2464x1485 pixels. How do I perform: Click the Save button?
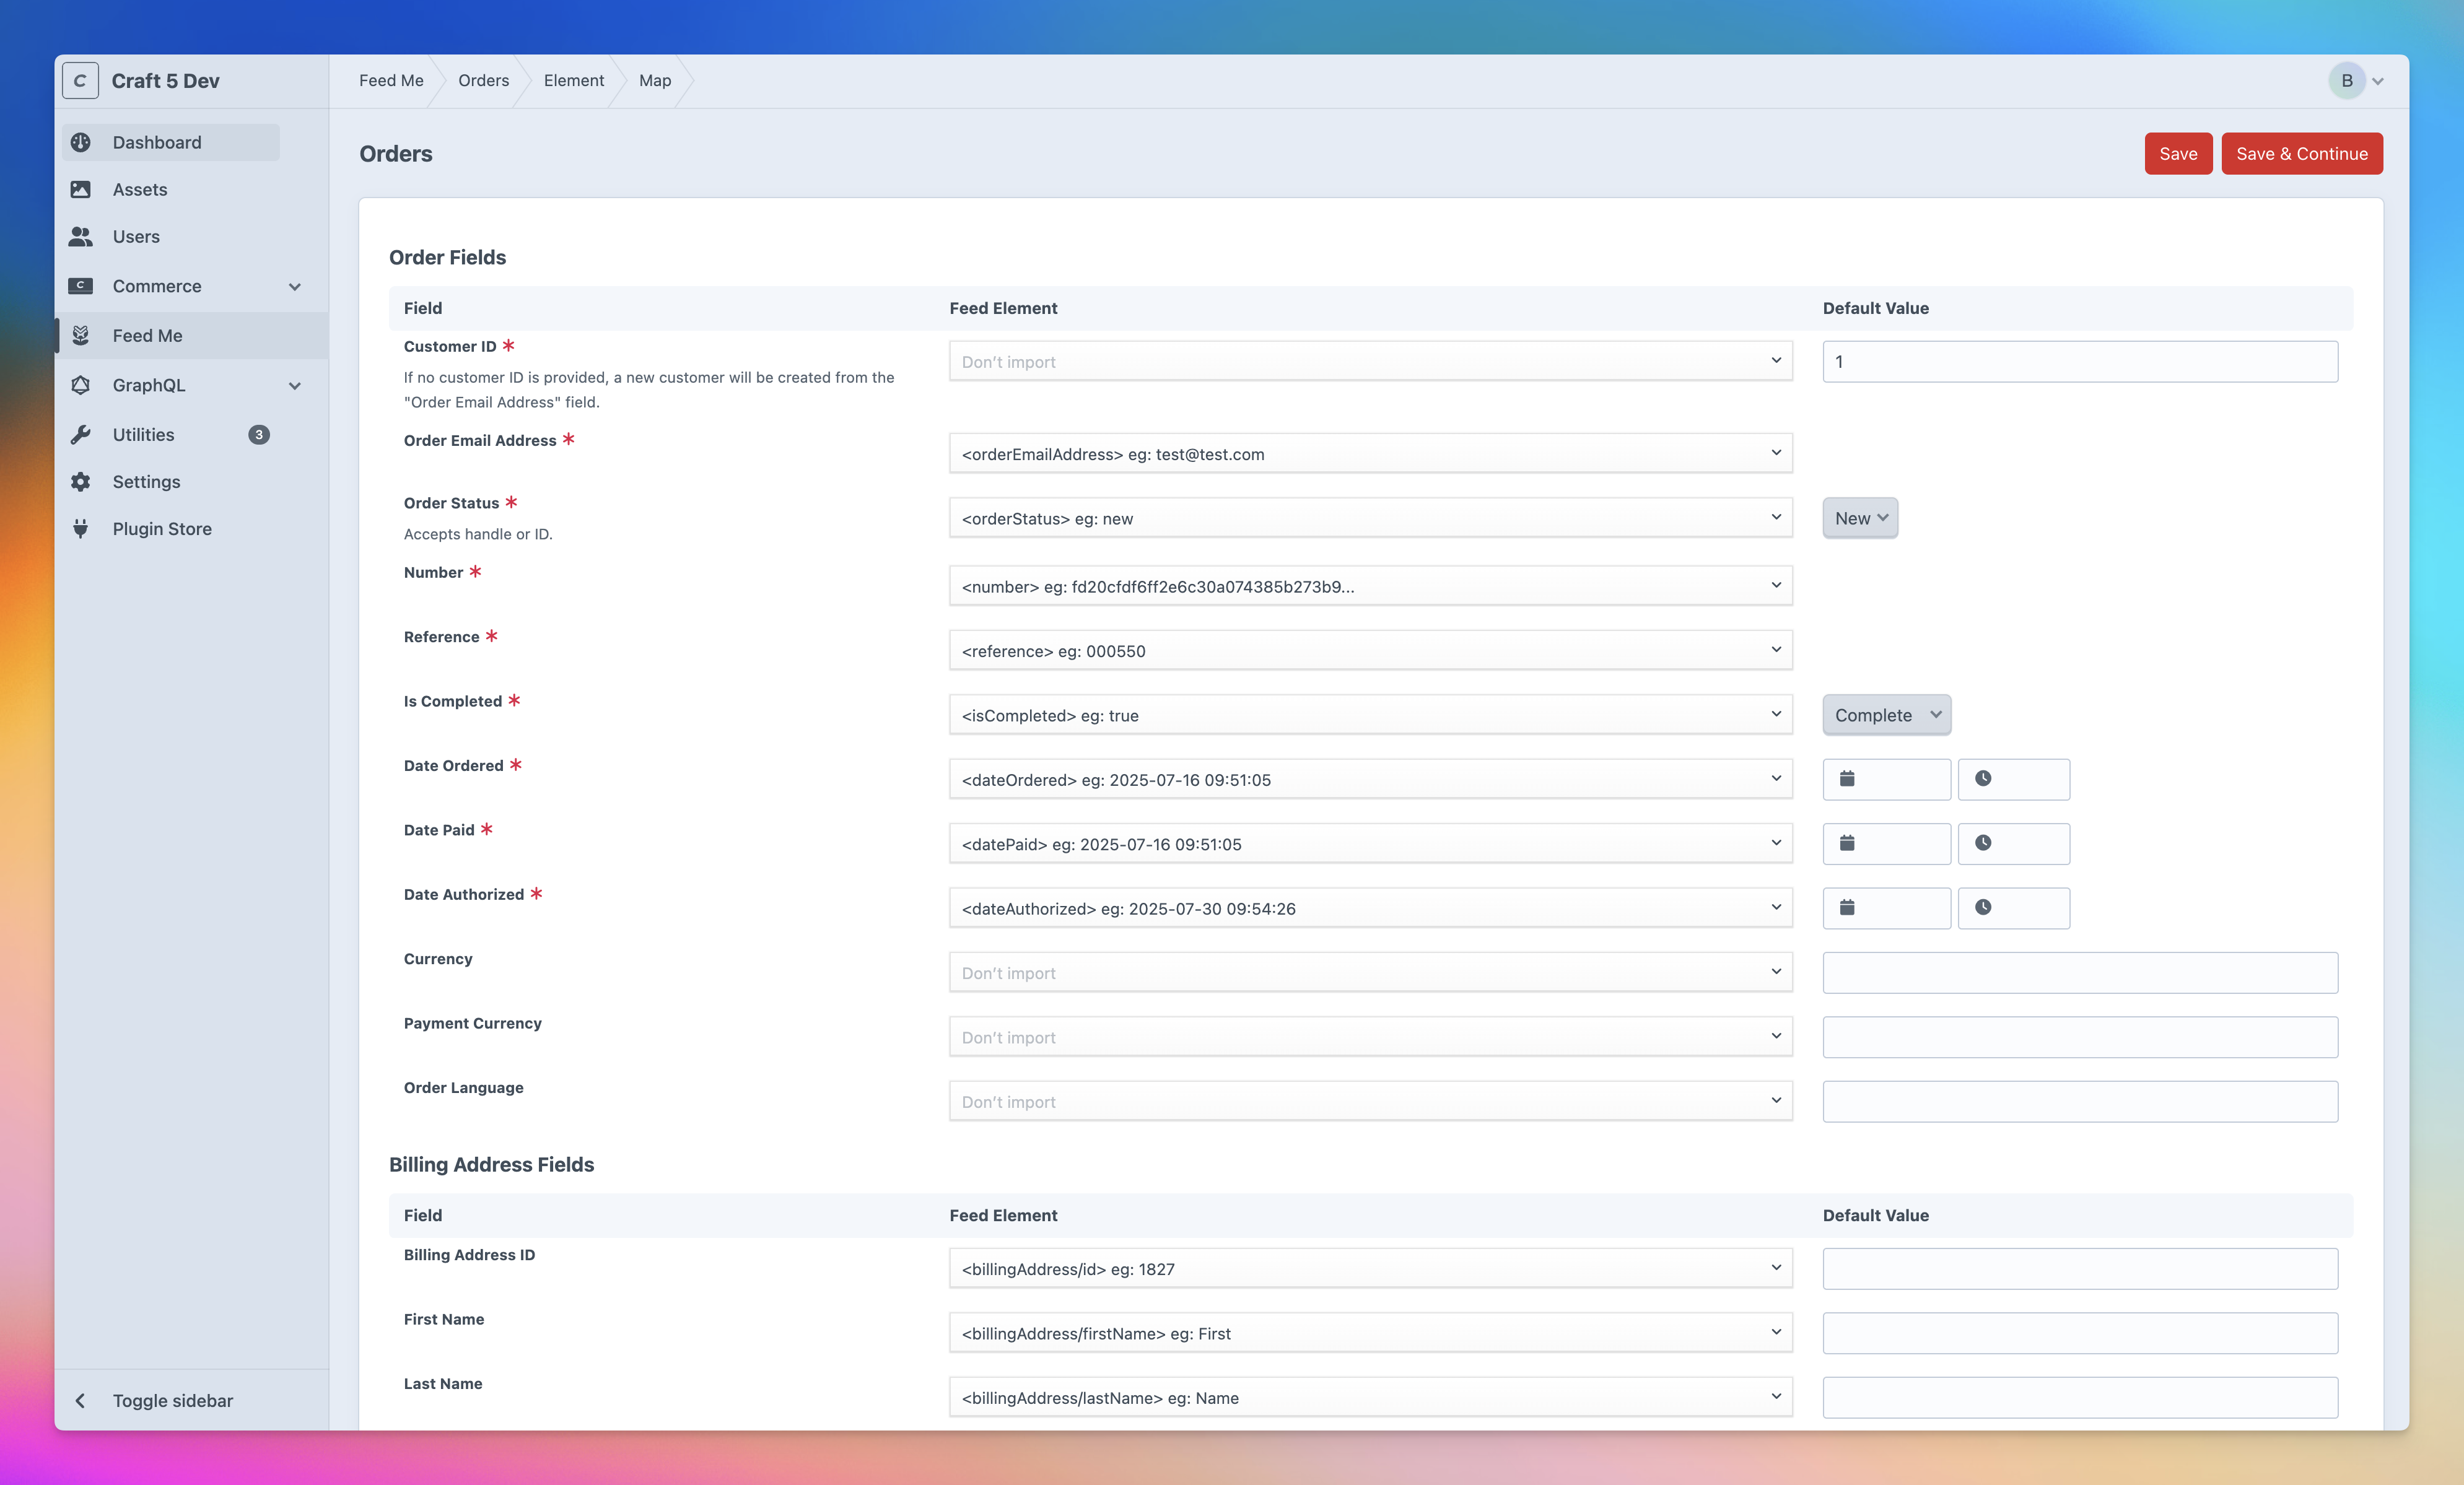[2177, 153]
